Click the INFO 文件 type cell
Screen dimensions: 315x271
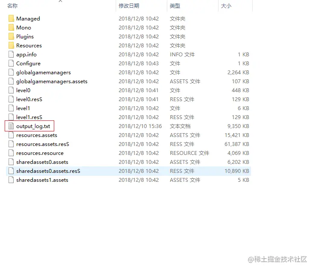tap(182, 55)
